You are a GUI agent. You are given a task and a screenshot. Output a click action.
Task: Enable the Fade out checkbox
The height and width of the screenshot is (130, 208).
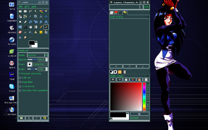point(20,78)
